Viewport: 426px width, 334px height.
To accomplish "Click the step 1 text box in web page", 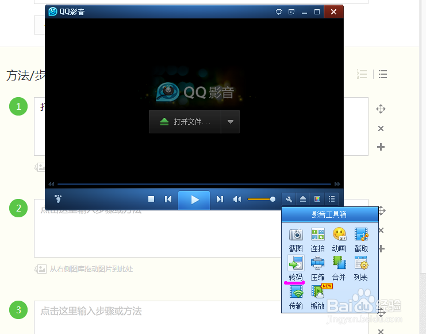I will [201, 126].
